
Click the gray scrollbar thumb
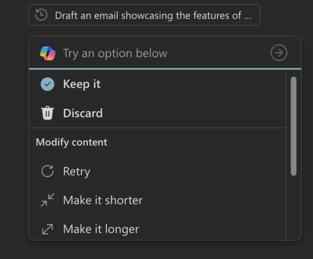click(x=293, y=126)
